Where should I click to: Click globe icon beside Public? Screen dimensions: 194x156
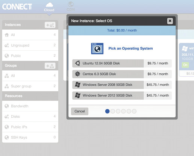[x=7, y=56]
